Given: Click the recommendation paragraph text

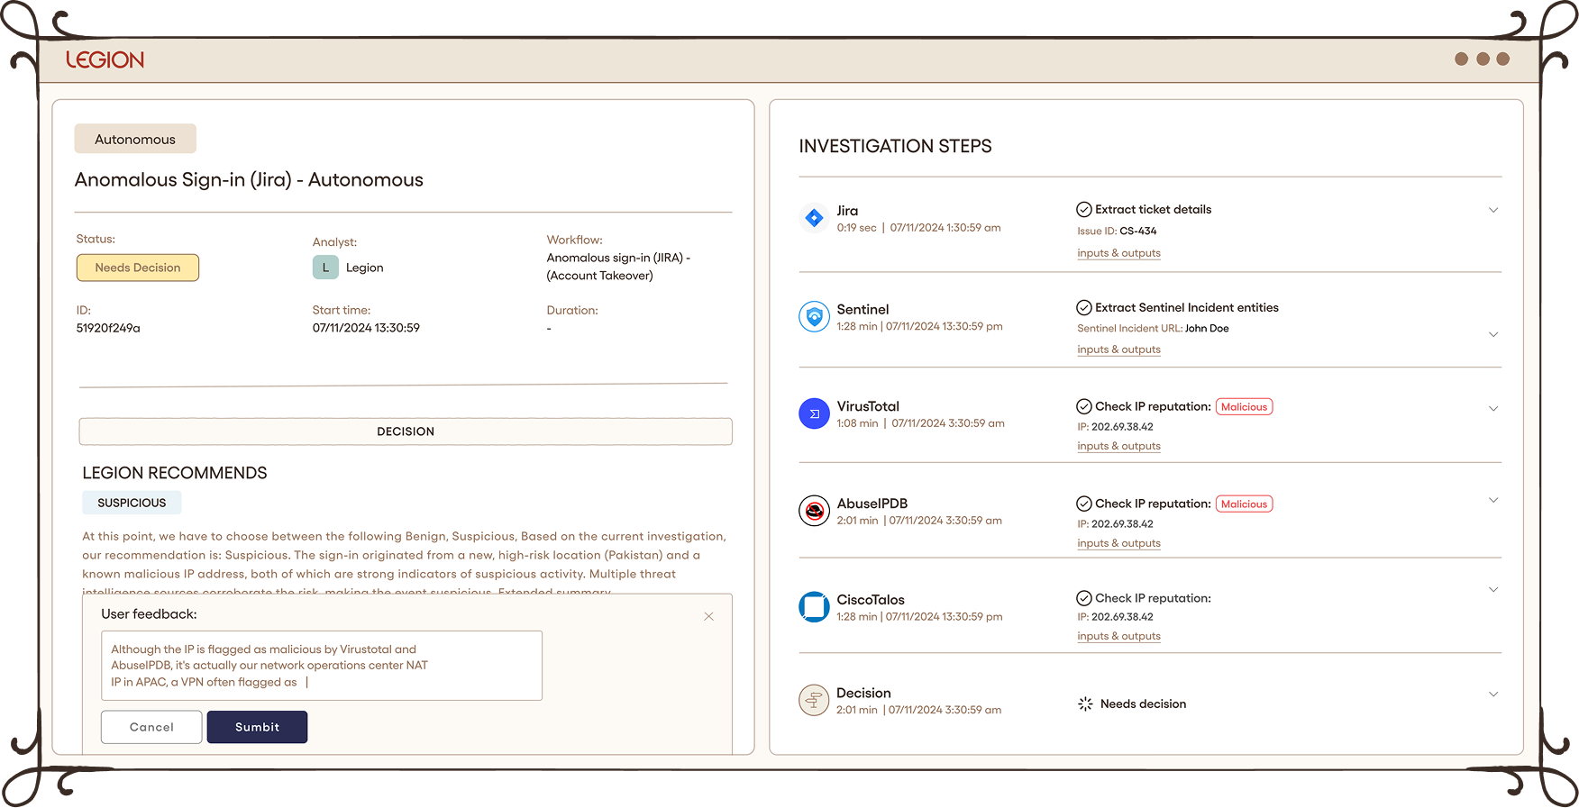Looking at the screenshot, I should [x=404, y=564].
